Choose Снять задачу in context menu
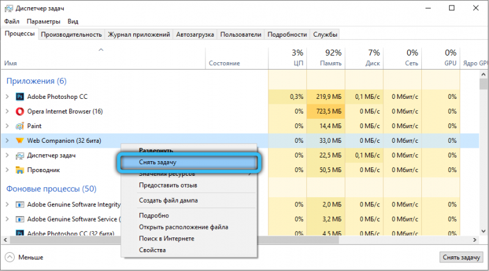 [189, 162]
